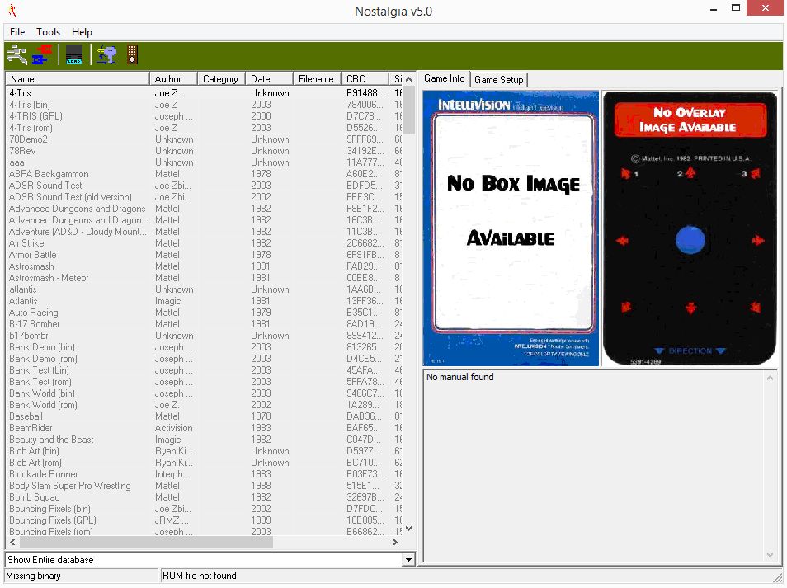Click the ROM file not found status text
The height and width of the screenshot is (588, 787).
pyautogui.click(x=200, y=576)
